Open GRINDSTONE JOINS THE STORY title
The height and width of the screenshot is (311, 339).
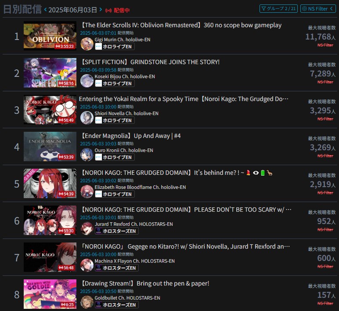[x=150, y=62]
